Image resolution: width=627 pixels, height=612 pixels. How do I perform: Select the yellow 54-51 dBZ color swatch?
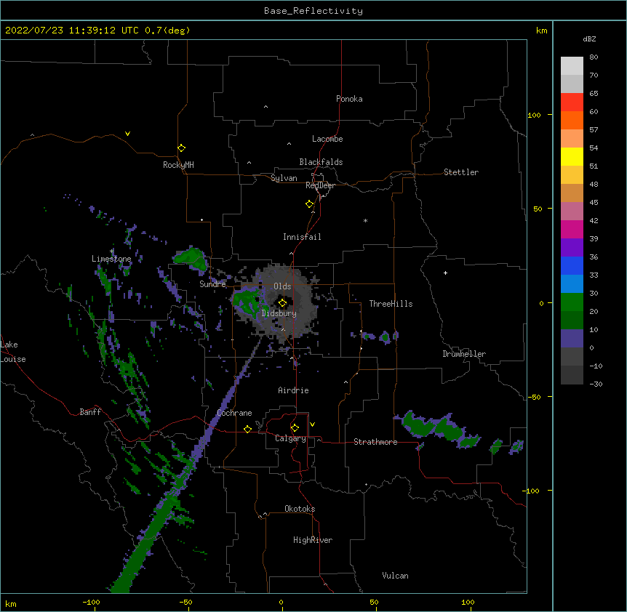coord(572,156)
